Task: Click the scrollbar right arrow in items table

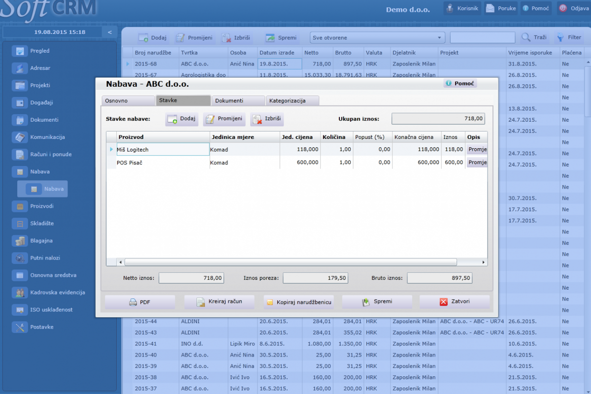Action: click(484, 263)
